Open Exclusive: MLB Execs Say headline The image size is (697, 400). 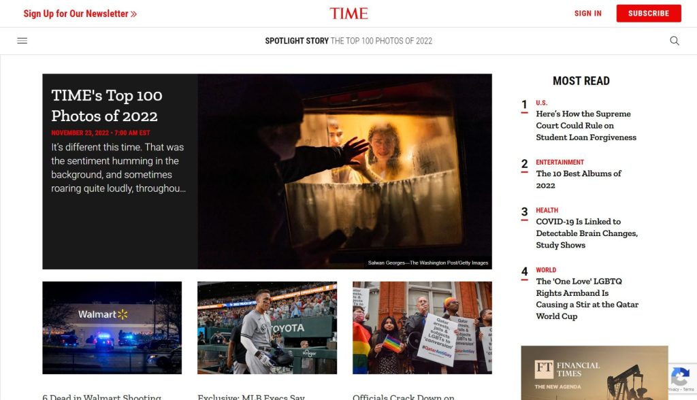point(251,397)
